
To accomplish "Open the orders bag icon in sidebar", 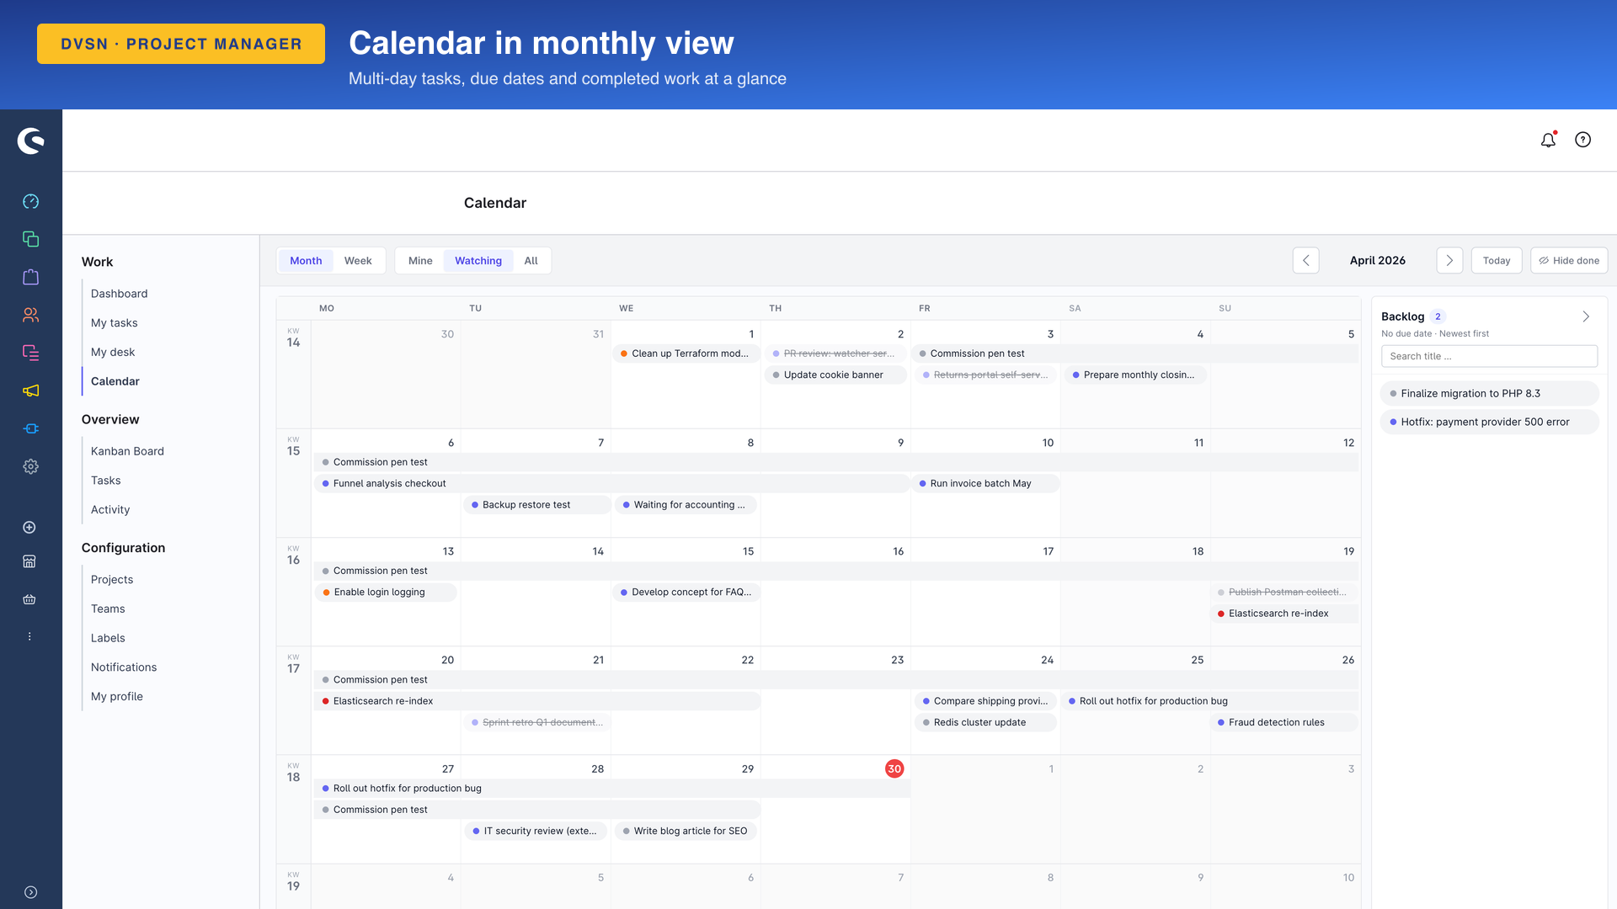I will pyautogui.click(x=31, y=277).
